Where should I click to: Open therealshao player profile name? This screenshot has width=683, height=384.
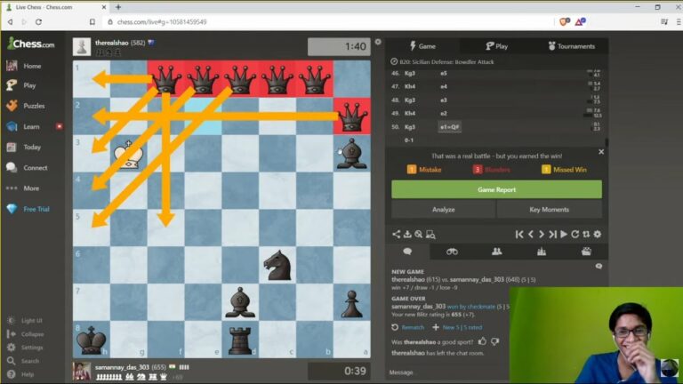click(112, 43)
